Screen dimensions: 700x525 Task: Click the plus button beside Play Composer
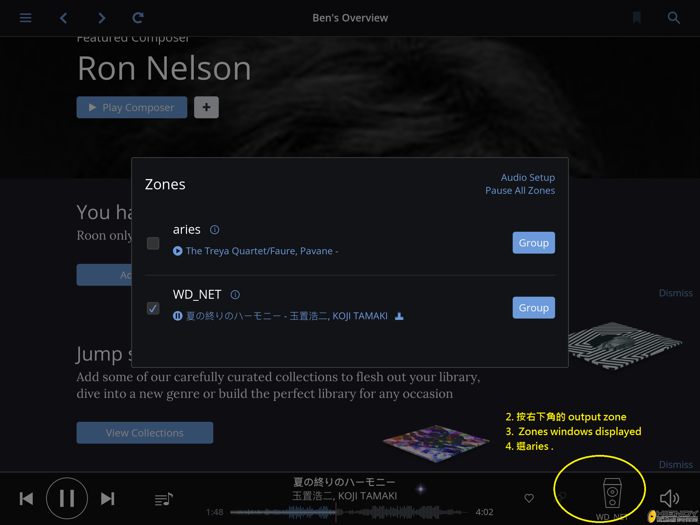(x=206, y=107)
